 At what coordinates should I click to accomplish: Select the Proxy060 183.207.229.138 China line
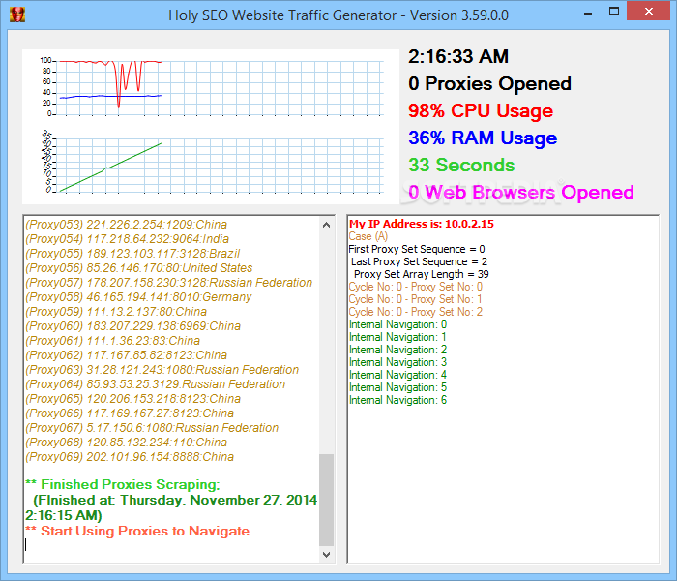(132, 326)
